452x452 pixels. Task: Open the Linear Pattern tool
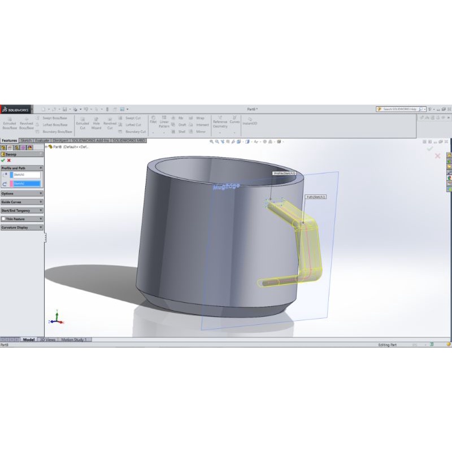coord(164,123)
